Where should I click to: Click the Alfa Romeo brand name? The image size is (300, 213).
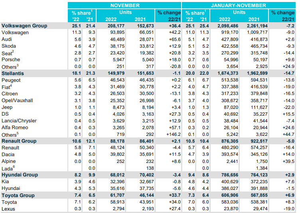pos(15,128)
